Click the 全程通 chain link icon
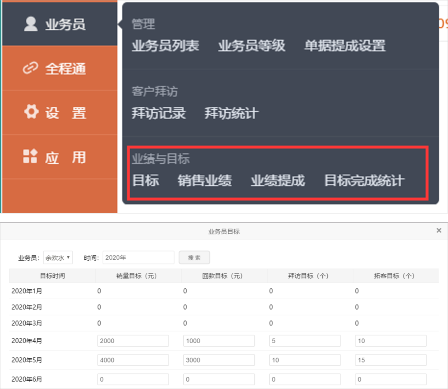The width and height of the screenshot is (448, 389). (x=31, y=69)
